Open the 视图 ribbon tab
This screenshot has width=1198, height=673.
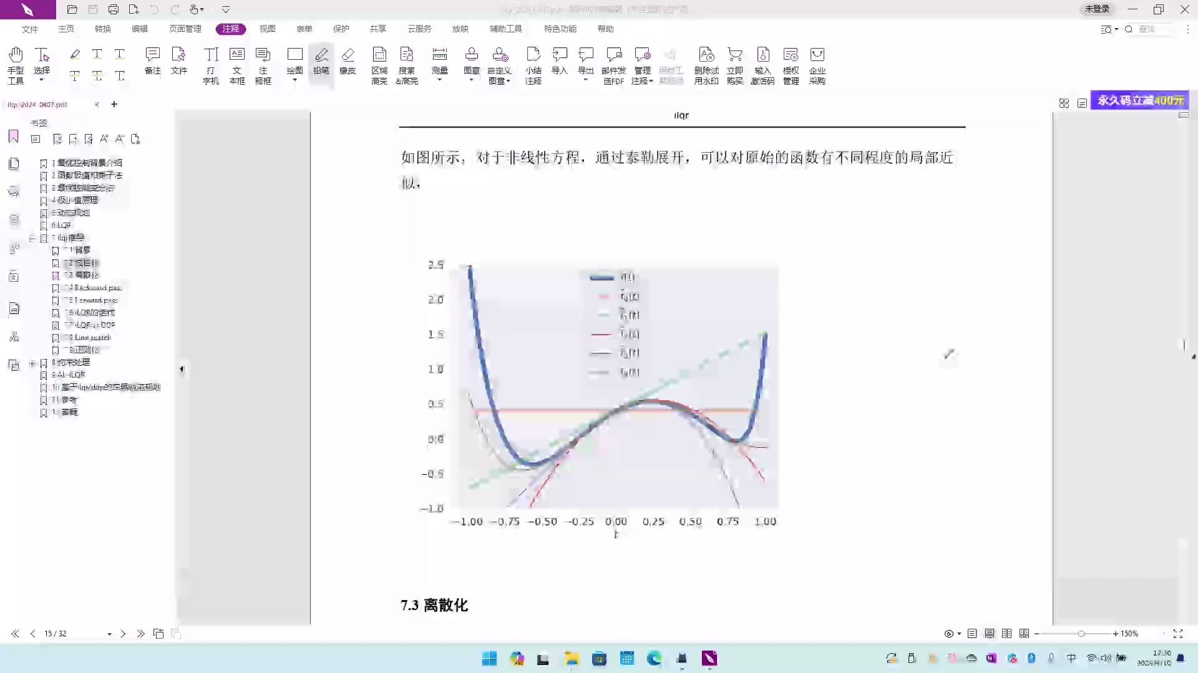pyautogui.click(x=267, y=29)
